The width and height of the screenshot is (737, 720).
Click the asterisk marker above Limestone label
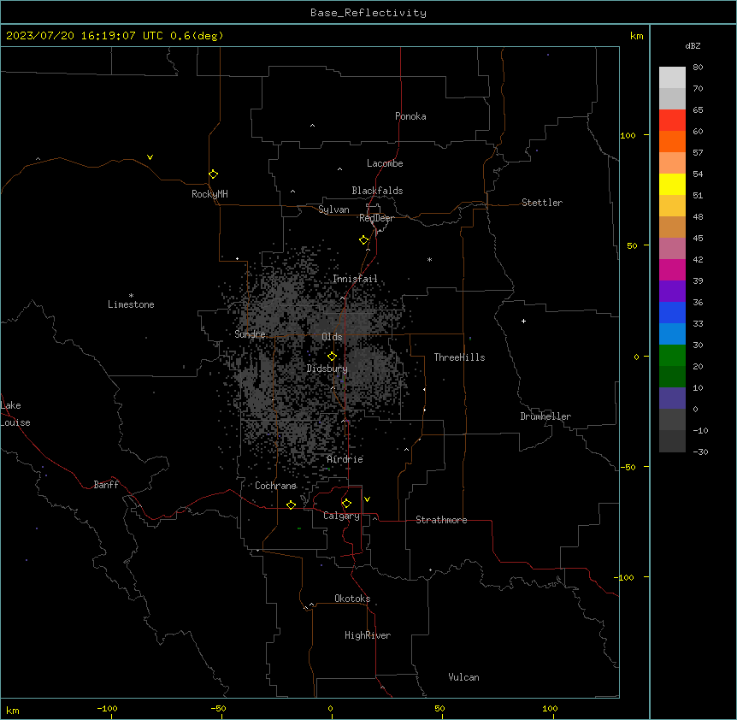[131, 296]
